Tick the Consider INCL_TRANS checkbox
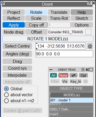The width and height of the screenshot is (96, 117). [x=88, y=32]
